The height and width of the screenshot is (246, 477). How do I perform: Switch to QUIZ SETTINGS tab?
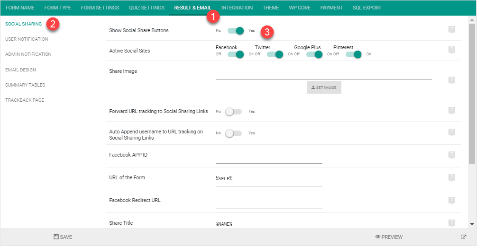(x=147, y=8)
